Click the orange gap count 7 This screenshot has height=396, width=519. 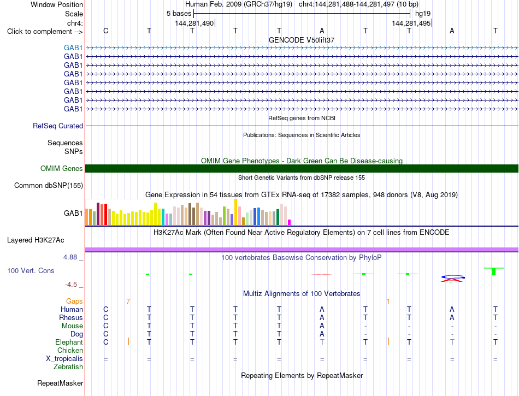pos(128,302)
